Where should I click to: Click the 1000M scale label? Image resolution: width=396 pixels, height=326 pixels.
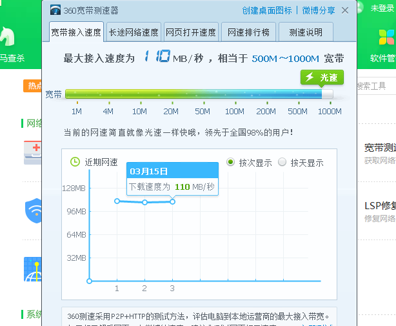(x=330, y=112)
